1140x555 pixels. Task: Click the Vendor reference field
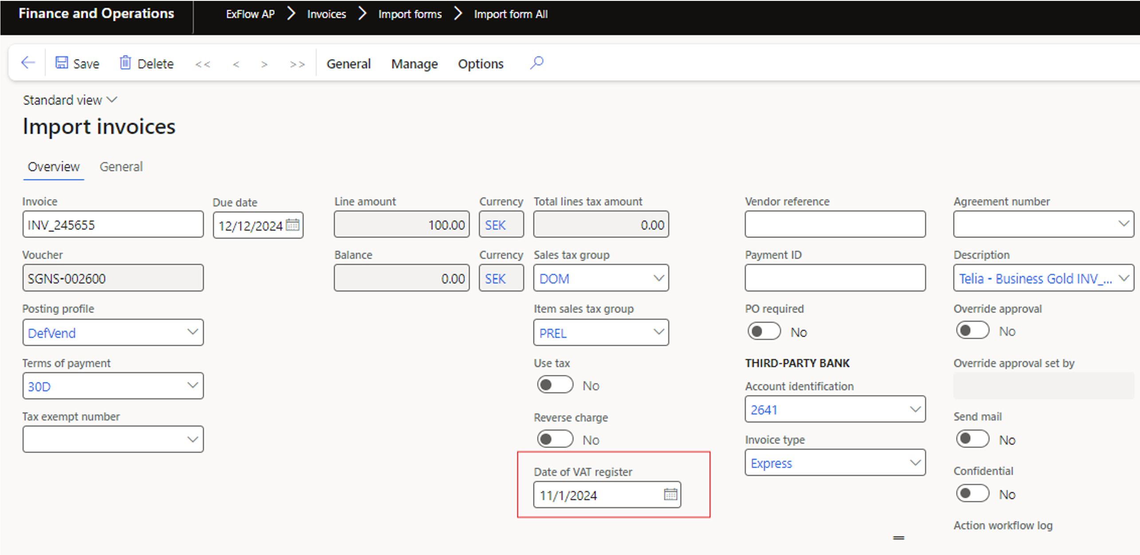coord(835,224)
